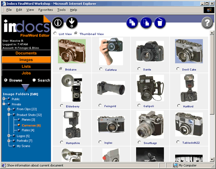Click the Hampshire flash camera thumbnail
This screenshot has height=169, width=216.
[72, 125]
